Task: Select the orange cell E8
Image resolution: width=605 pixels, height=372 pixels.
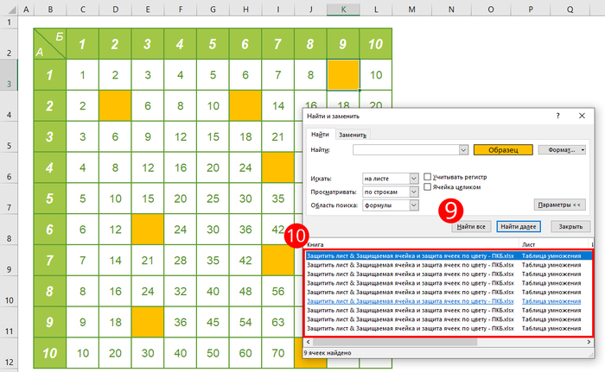Action: coord(148,230)
